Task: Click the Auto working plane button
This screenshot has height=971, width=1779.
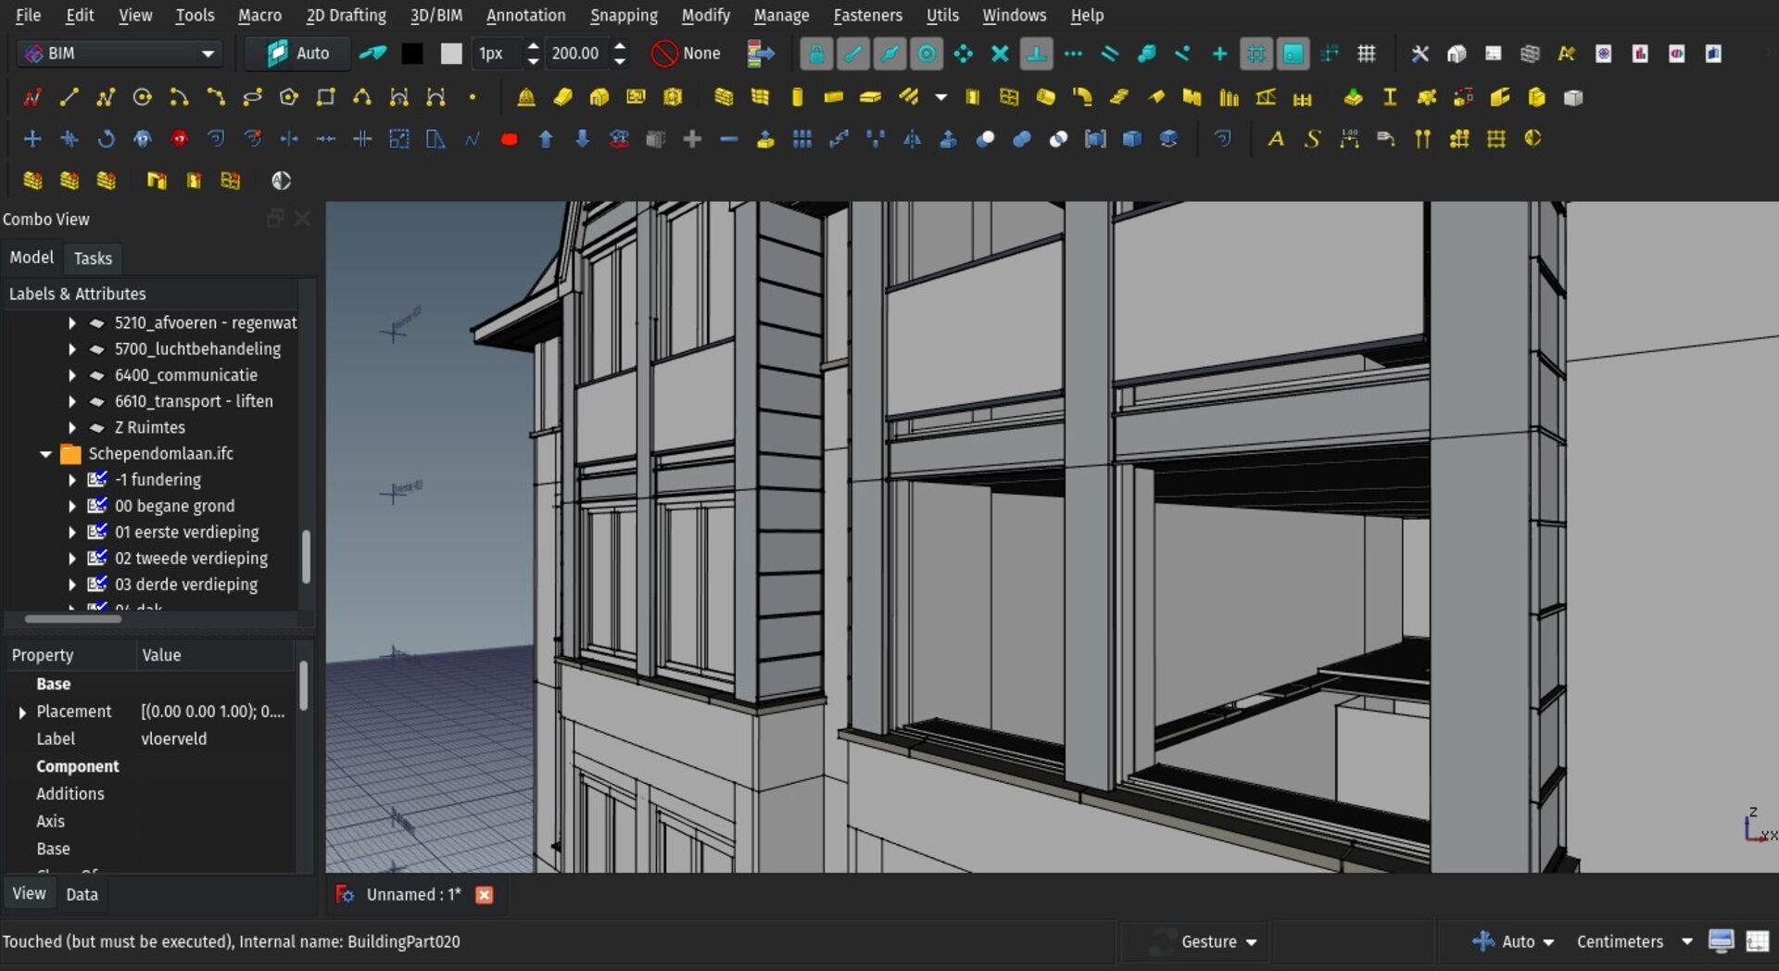Action: [298, 54]
